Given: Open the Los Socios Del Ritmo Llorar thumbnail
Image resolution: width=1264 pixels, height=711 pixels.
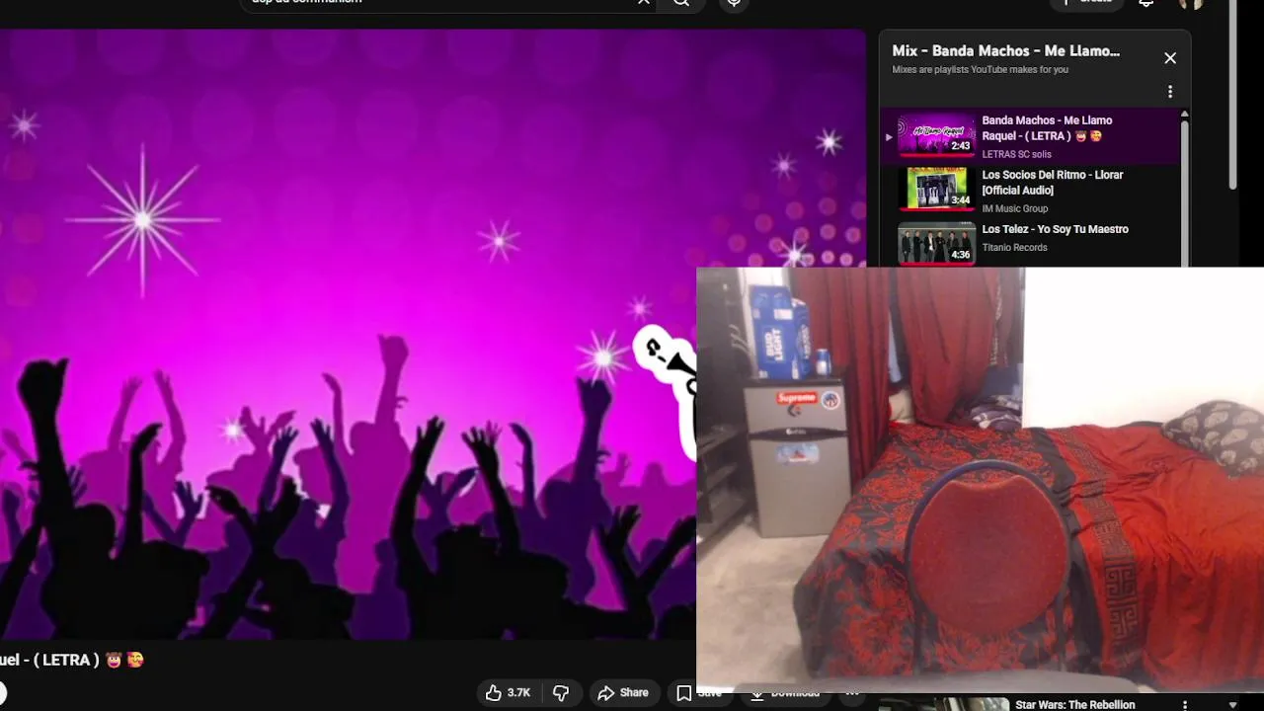Looking at the screenshot, I should click(x=936, y=190).
